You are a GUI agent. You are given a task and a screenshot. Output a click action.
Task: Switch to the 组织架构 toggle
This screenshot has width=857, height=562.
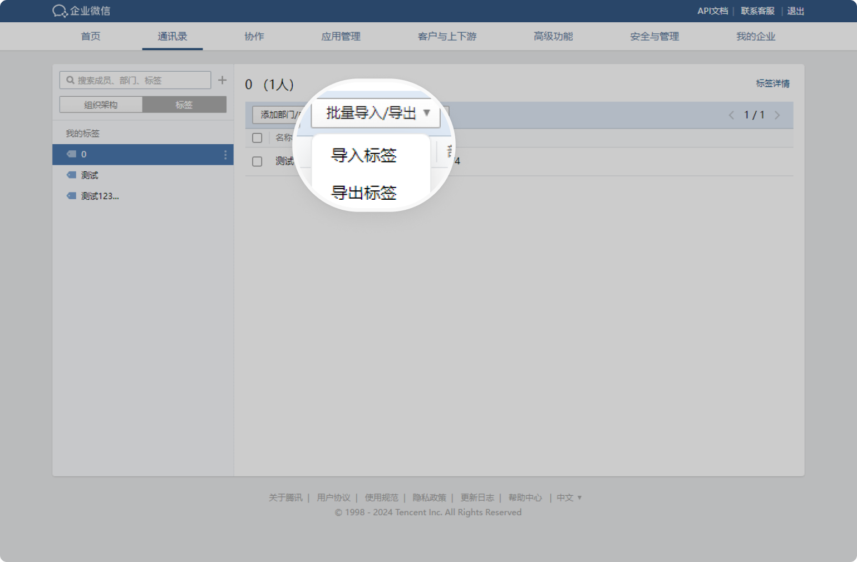(x=101, y=105)
